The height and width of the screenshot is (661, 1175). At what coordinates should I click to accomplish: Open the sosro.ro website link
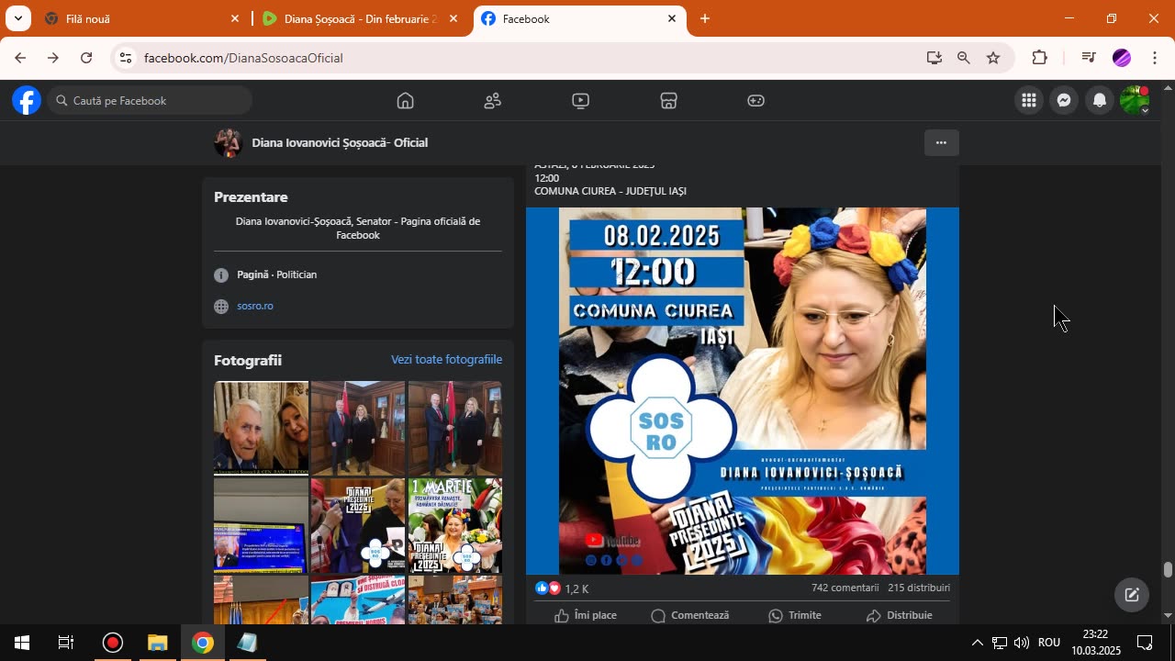click(255, 306)
